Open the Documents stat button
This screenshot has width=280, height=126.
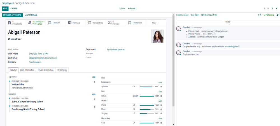point(16,23)
